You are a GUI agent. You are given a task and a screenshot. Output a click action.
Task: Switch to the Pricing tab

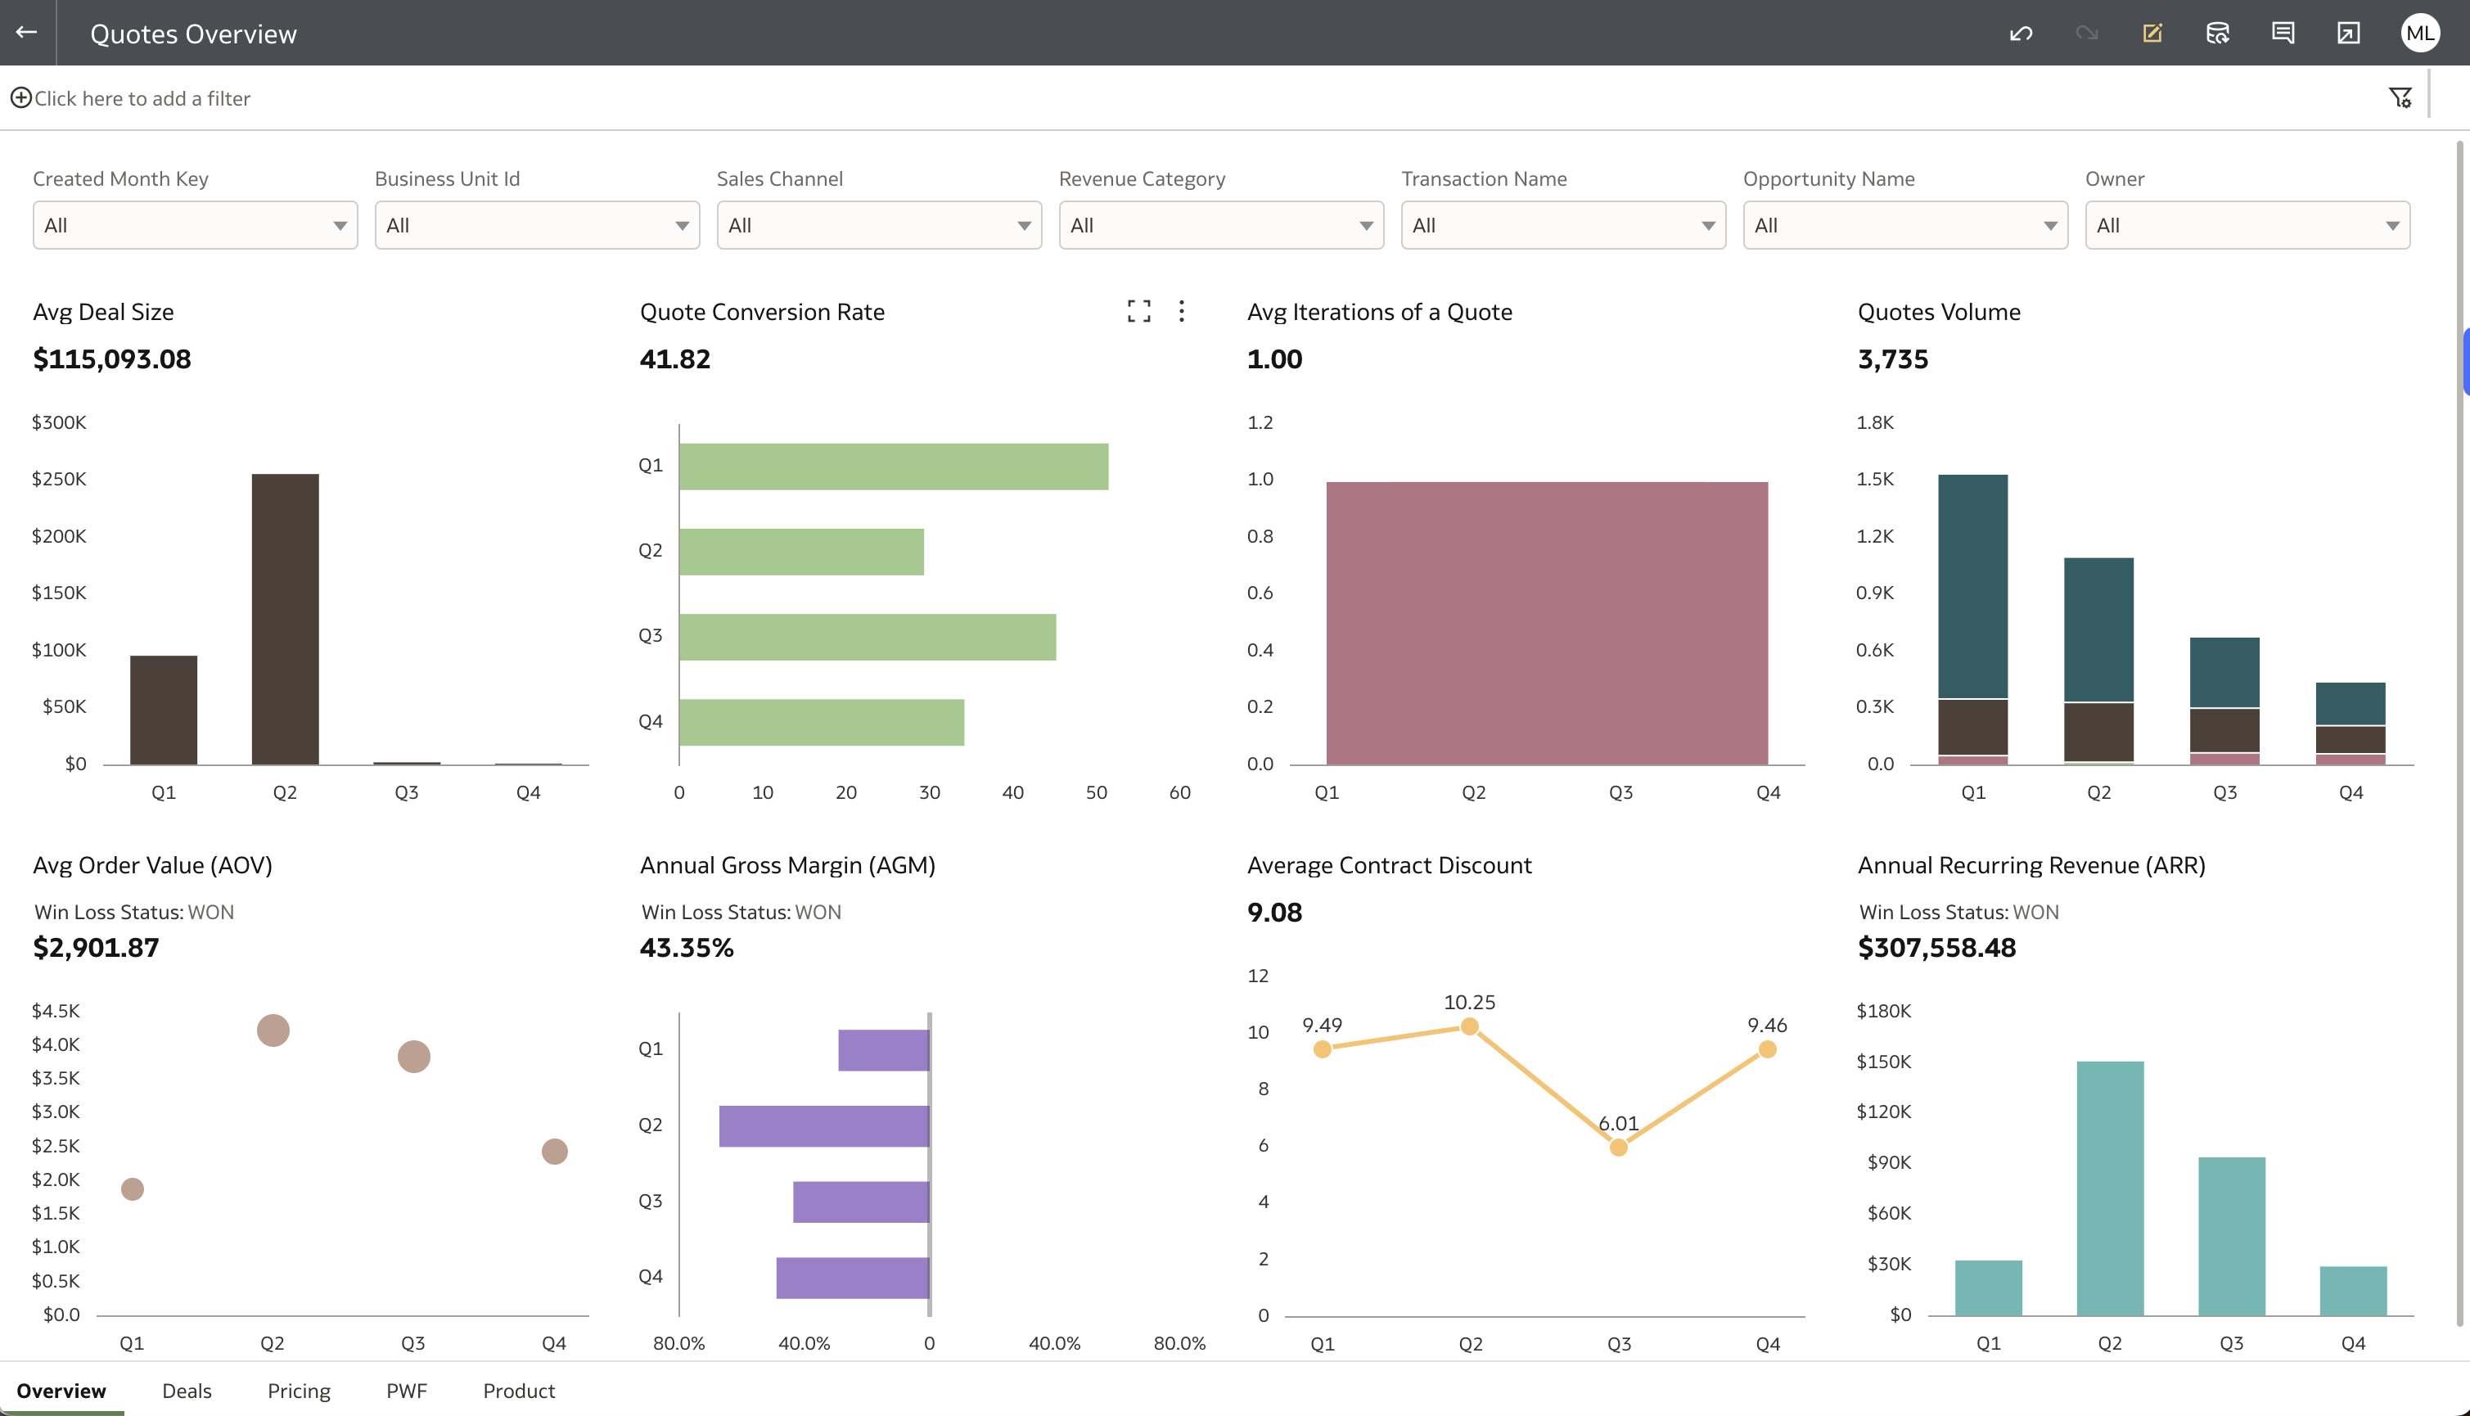point(299,1391)
